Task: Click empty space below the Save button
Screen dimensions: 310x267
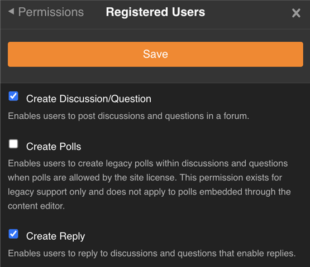Action: coord(155,75)
